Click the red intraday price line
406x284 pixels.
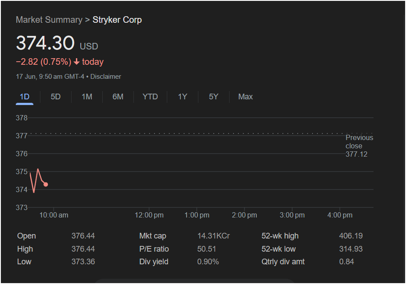click(x=38, y=181)
